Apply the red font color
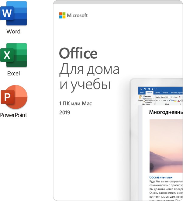183x201 pixels. tap(178, 101)
